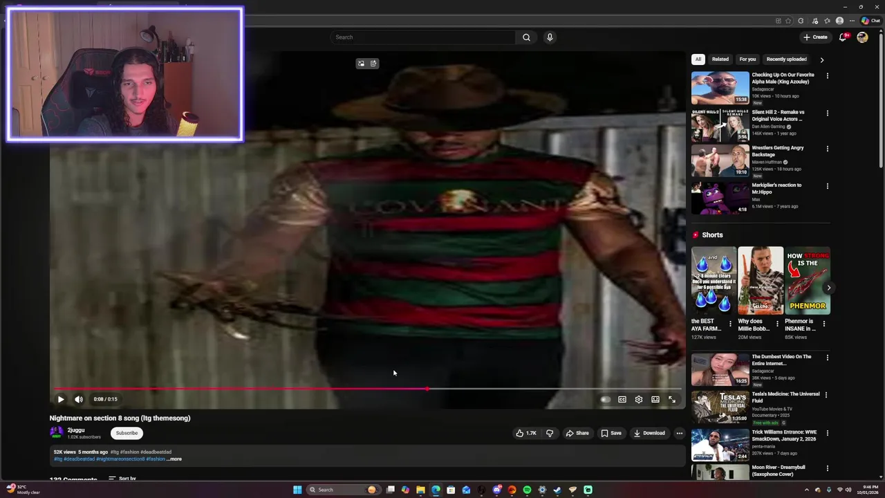Screen dimensions: 885x498
Task: Download the video
Action: point(649,433)
